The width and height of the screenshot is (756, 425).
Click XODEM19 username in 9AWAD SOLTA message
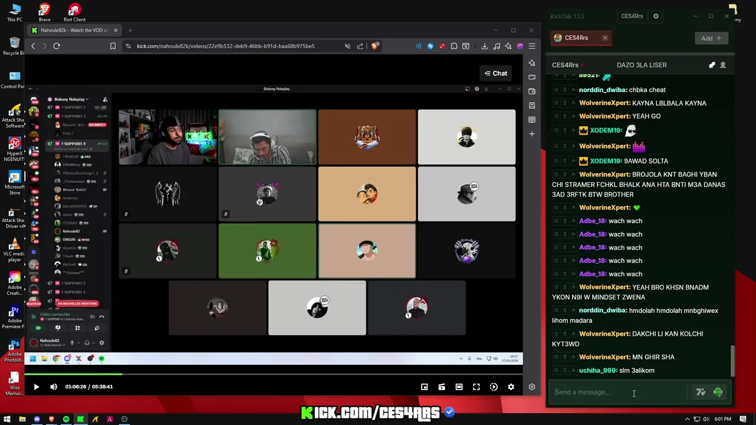coord(606,161)
